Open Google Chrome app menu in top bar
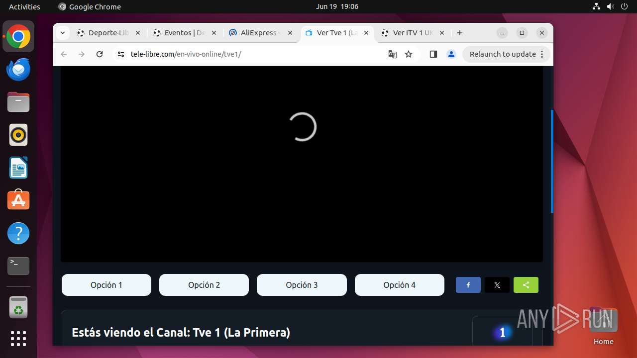The image size is (637, 358). 90,6
